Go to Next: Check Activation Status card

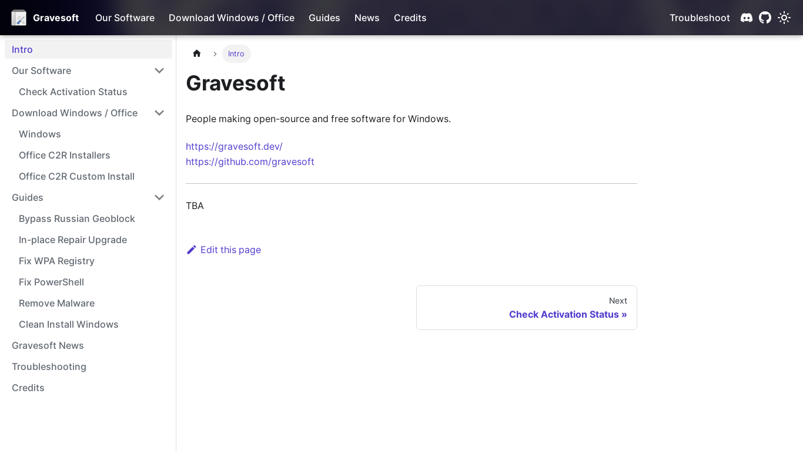[x=527, y=308]
